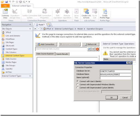
Task: Expand breadcrumb arrow after SPTest
Action: coord(53,29)
